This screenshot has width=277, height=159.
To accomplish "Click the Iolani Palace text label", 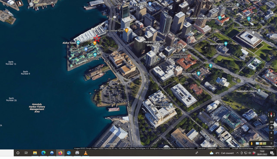I will [216, 44].
